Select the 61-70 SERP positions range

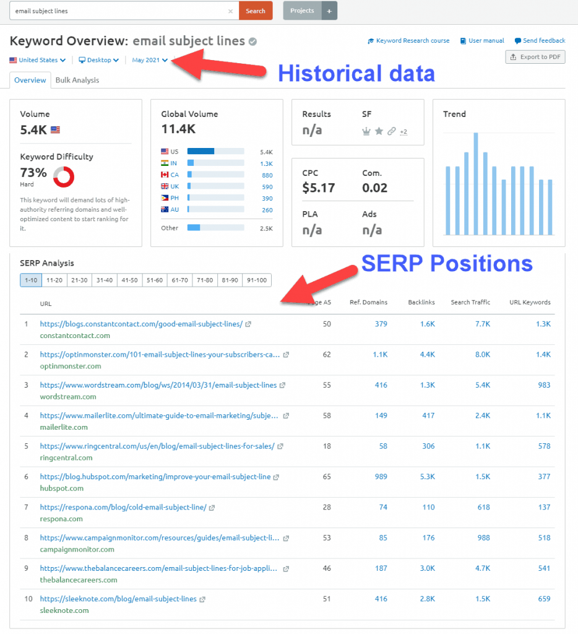coord(180,280)
